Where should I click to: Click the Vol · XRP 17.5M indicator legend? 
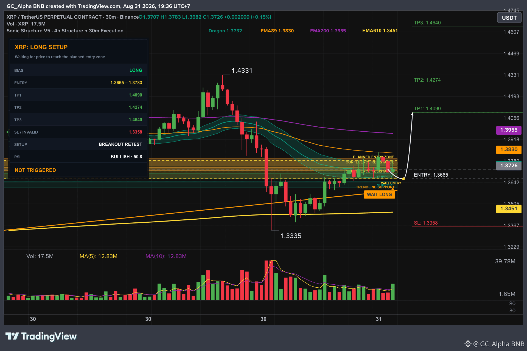point(26,24)
